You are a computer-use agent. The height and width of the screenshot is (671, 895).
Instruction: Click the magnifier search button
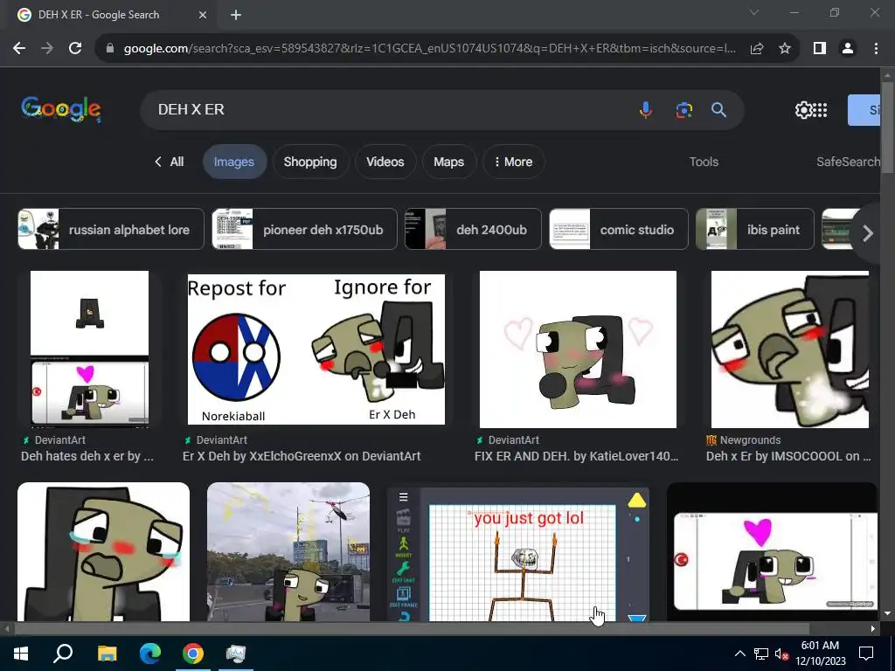click(x=718, y=109)
